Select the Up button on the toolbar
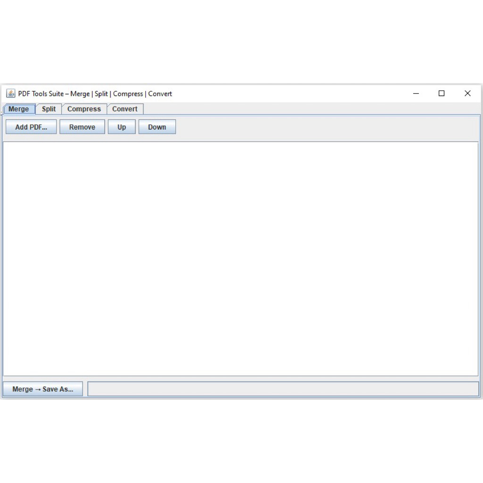The height and width of the screenshot is (483, 483). click(121, 126)
